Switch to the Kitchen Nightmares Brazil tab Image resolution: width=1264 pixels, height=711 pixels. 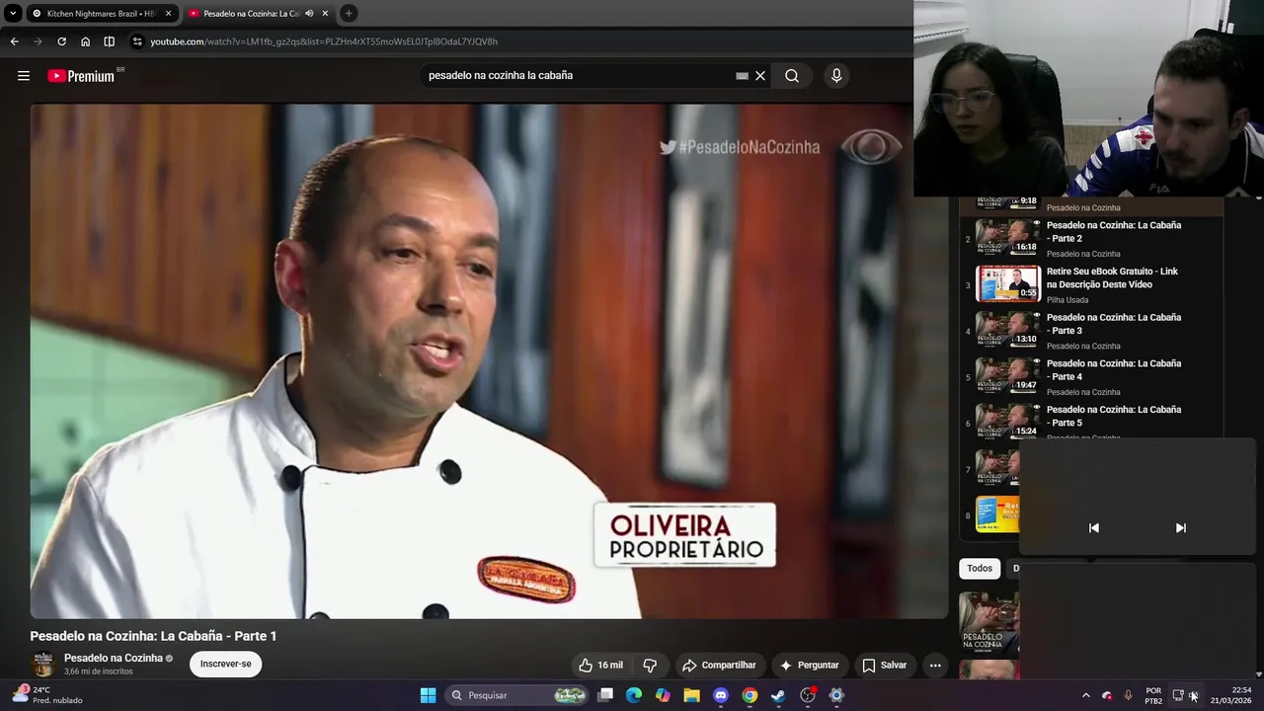pyautogui.click(x=100, y=14)
